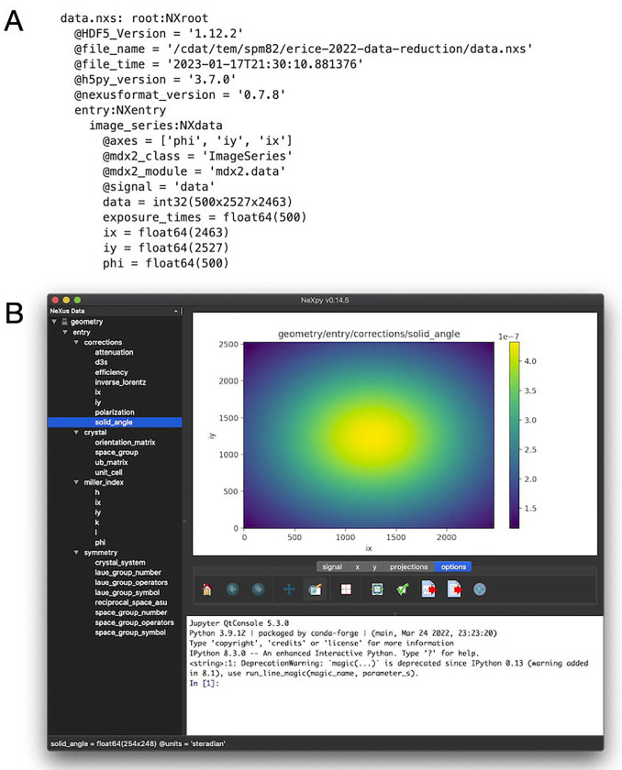Screen dimensions: 622x770
Task: Collapse the miller_index tree node
Action: click(x=77, y=481)
